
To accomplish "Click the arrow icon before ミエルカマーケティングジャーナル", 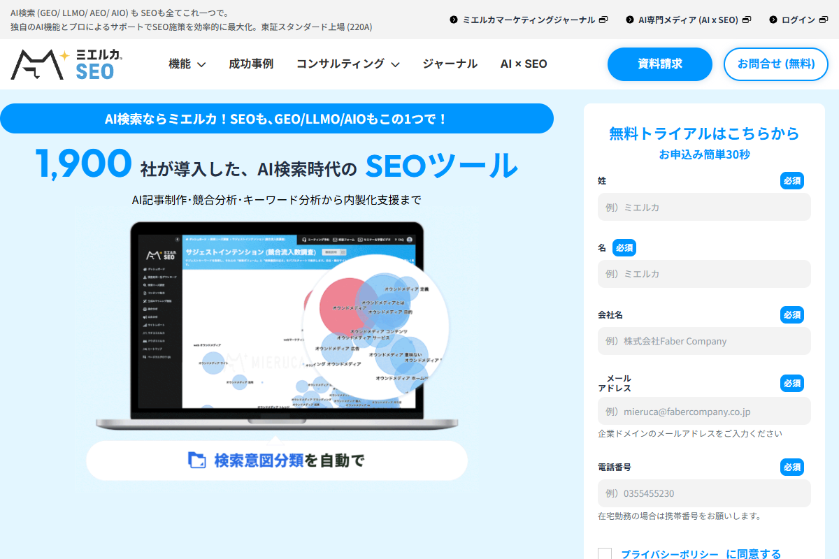I will click(x=454, y=20).
